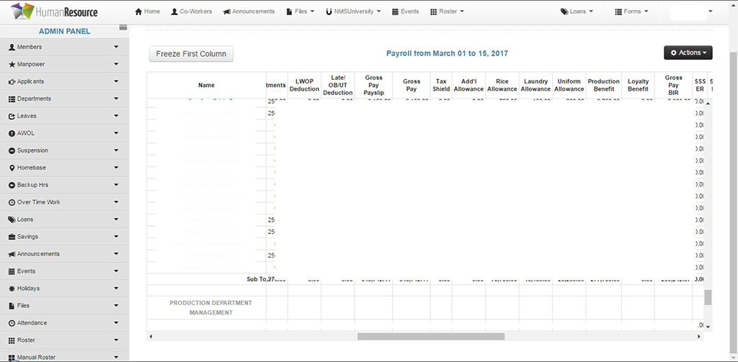Click the table vertical scrollbar up arrow
738x362 pixels.
tap(708, 103)
